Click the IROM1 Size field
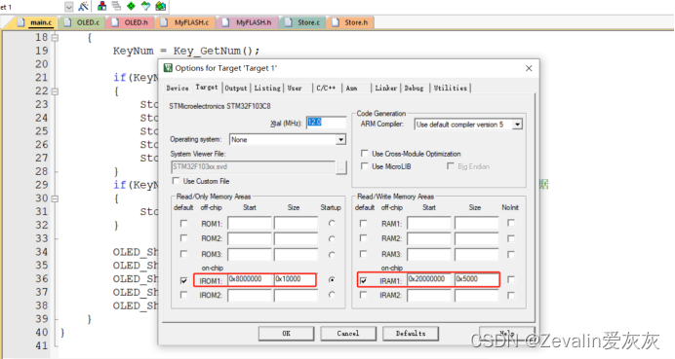 pyautogui.click(x=296, y=279)
